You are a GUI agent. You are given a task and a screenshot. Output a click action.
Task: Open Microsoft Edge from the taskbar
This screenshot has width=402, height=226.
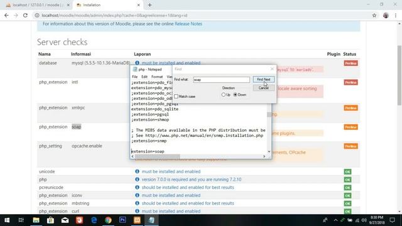point(94,220)
